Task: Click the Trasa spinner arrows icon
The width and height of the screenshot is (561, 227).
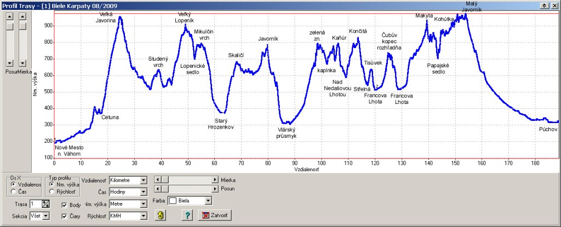Action: (x=45, y=205)
